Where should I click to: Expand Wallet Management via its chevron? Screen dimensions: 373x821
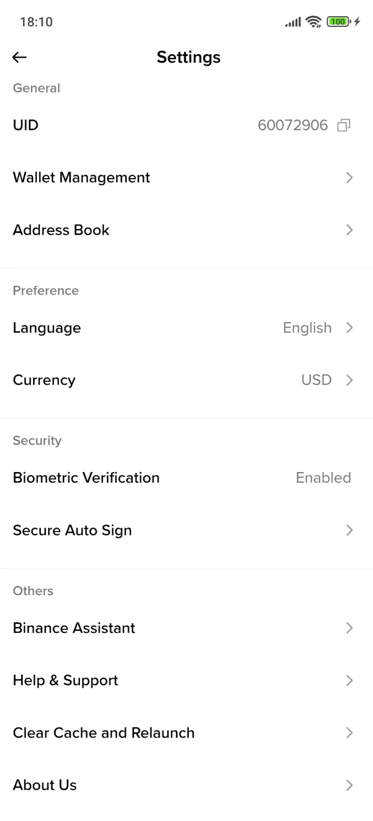tap(349, 178)
